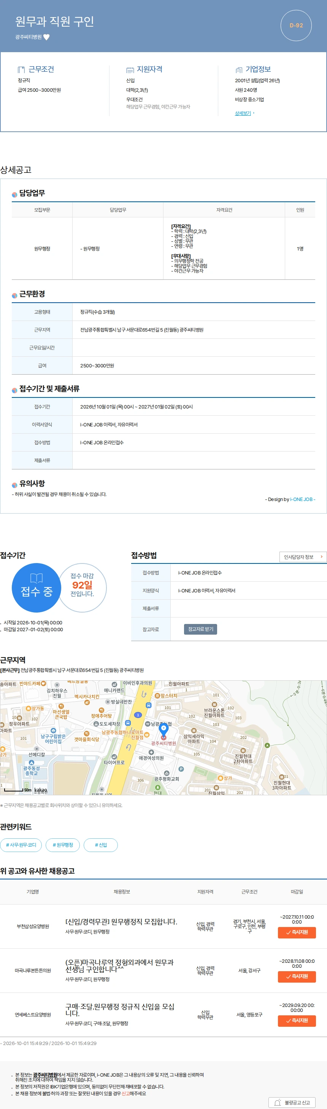This screenshot has height=1109, width=327.
Task: Click the 급여 2500~3000만원 table cell
Action: pos(194,365)
